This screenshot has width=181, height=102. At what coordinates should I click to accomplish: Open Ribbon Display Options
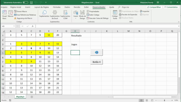pos(158,3)
